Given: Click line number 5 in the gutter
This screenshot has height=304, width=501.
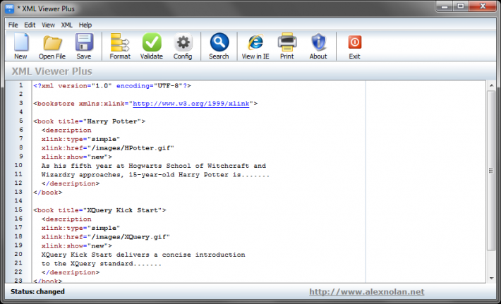Looking at the screenshot, I should coord(20,121).
